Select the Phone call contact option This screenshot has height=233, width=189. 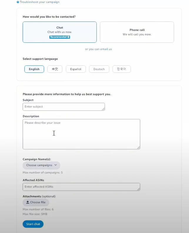(x=137, y=32)
